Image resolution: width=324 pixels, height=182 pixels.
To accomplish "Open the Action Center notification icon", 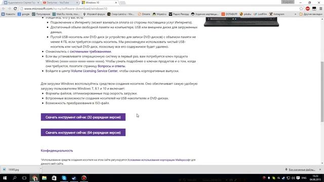I will pyautogui.click(x=298, y=178).
